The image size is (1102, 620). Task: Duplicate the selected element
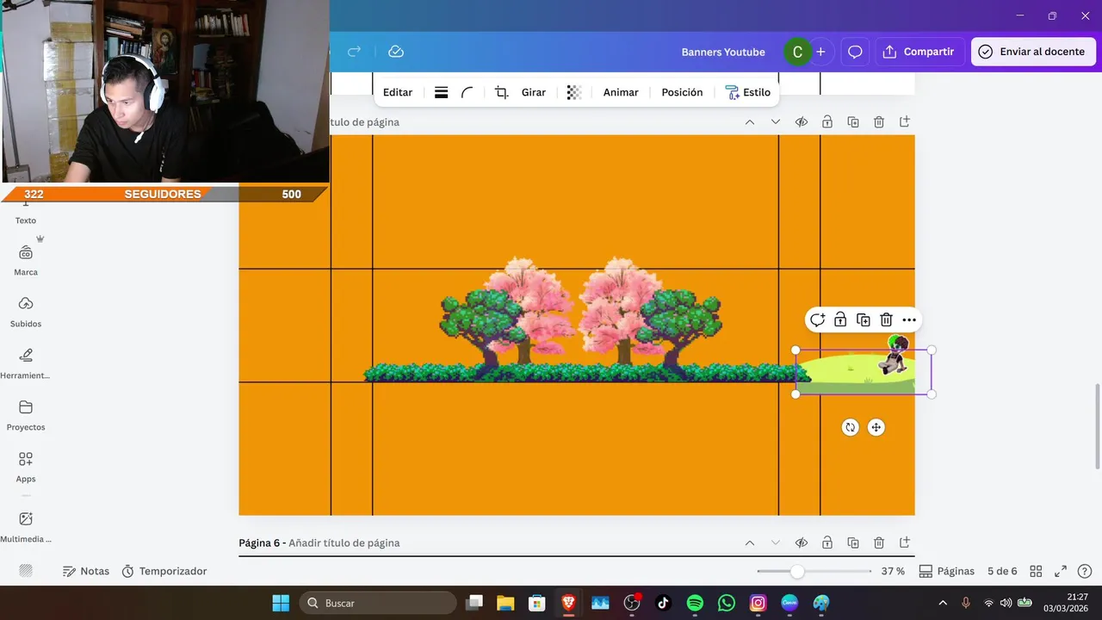pyautogui.click(x=864, y=320)
